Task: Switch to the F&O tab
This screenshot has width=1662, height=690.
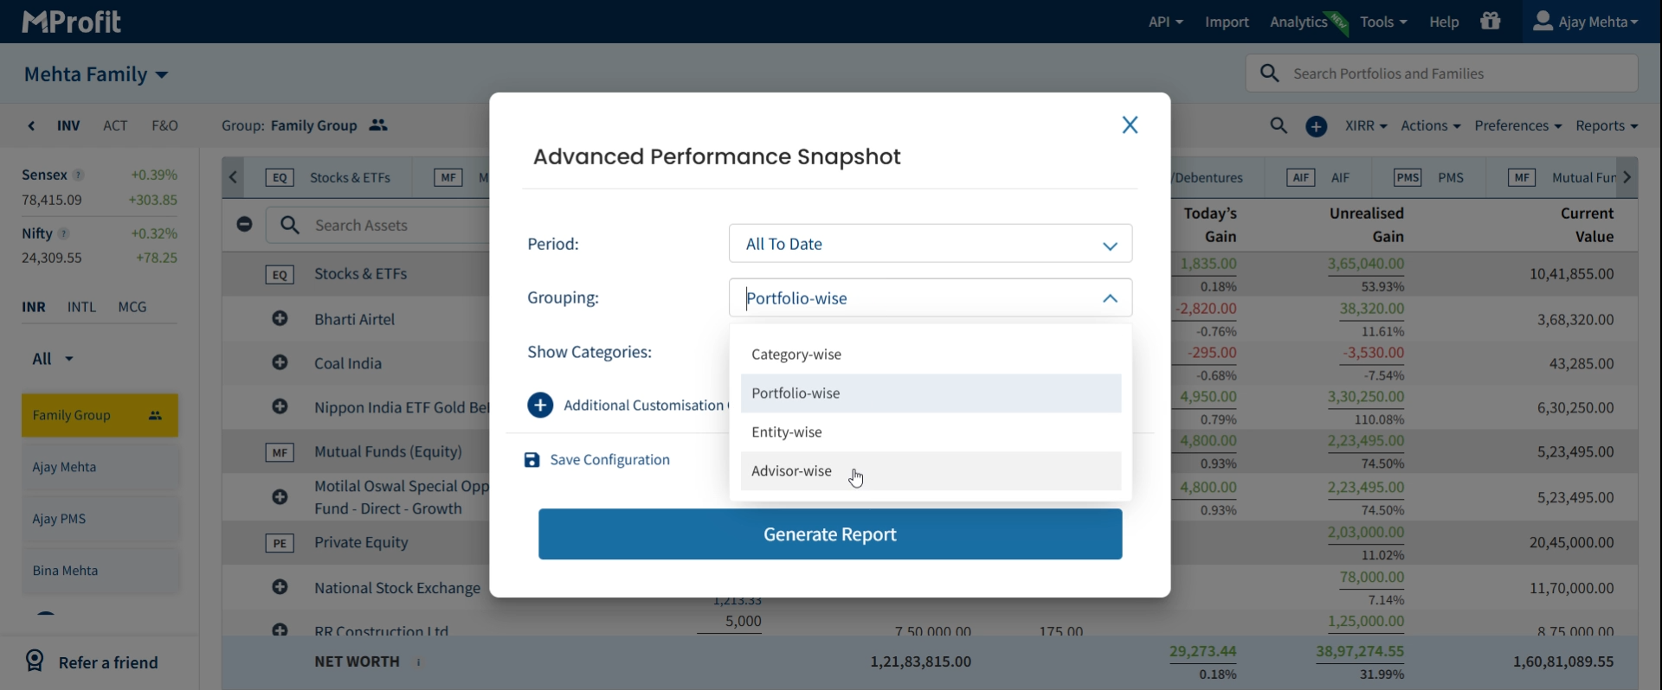Action: click(x=164, y=126)
